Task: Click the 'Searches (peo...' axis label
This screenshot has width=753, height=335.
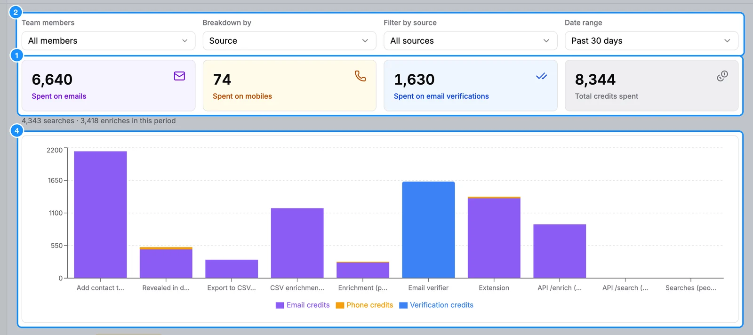Action: tap(691, 288)
